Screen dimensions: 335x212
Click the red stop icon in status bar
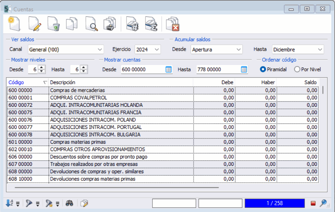tap(313, 203)
